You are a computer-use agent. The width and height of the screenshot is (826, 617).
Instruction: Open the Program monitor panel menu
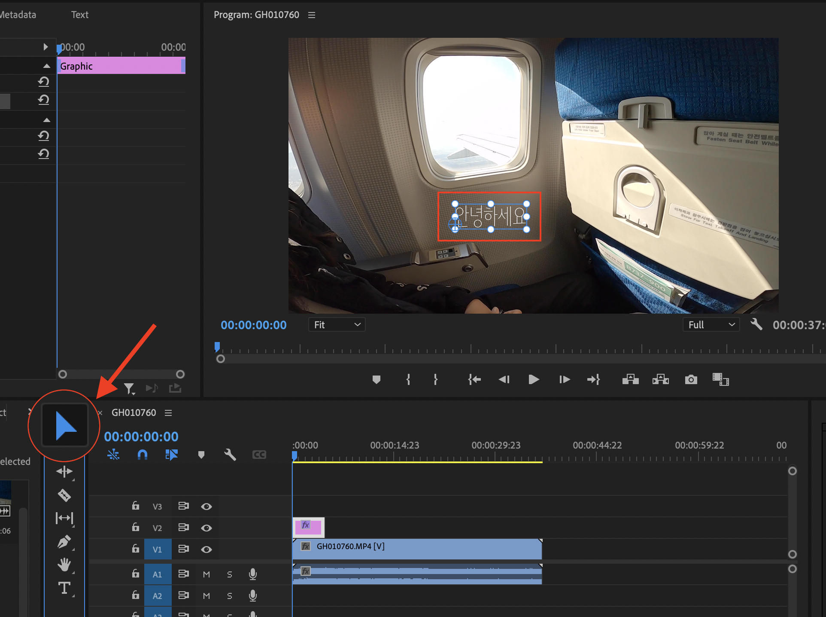[x=312, y=15]
